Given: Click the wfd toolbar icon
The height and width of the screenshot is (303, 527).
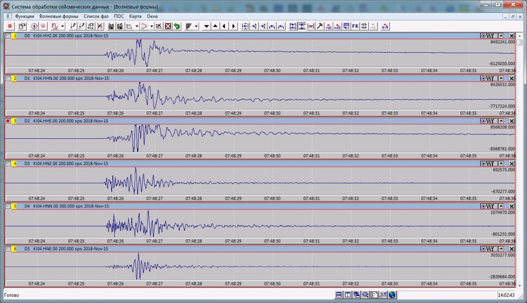Looking at the screenshot, I should (x=337, y=26).
